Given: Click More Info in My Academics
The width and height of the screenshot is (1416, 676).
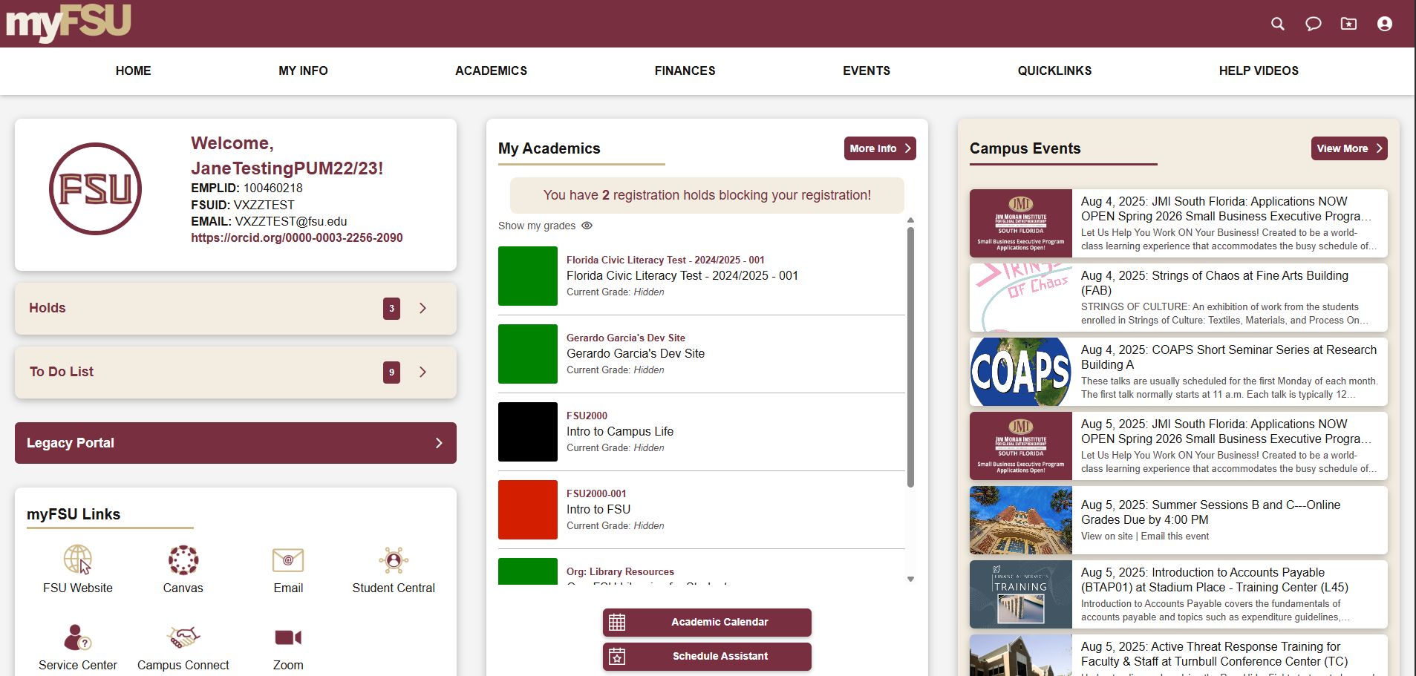Looking at the screenshot, I should (880, 148).
